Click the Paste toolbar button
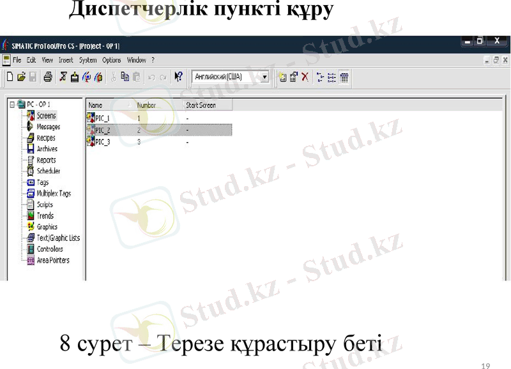The width and height of the screenshot is (511, 369). coord(135,77)
